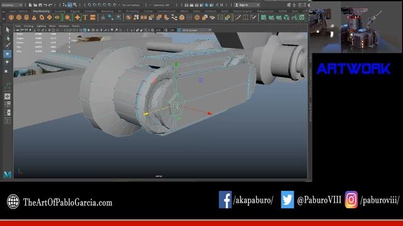Open the Renderer panel menu

(x=64, y=26)
